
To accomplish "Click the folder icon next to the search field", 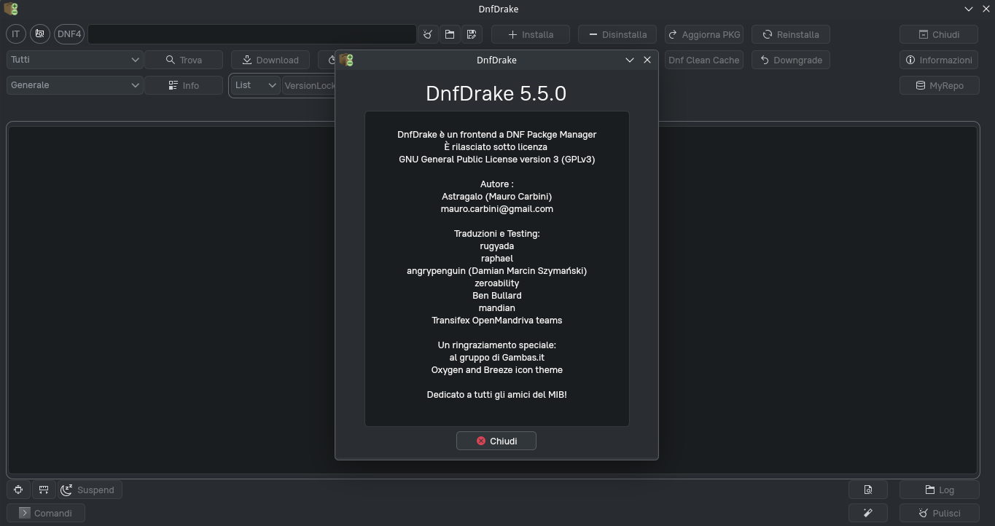I will (450, 34).
